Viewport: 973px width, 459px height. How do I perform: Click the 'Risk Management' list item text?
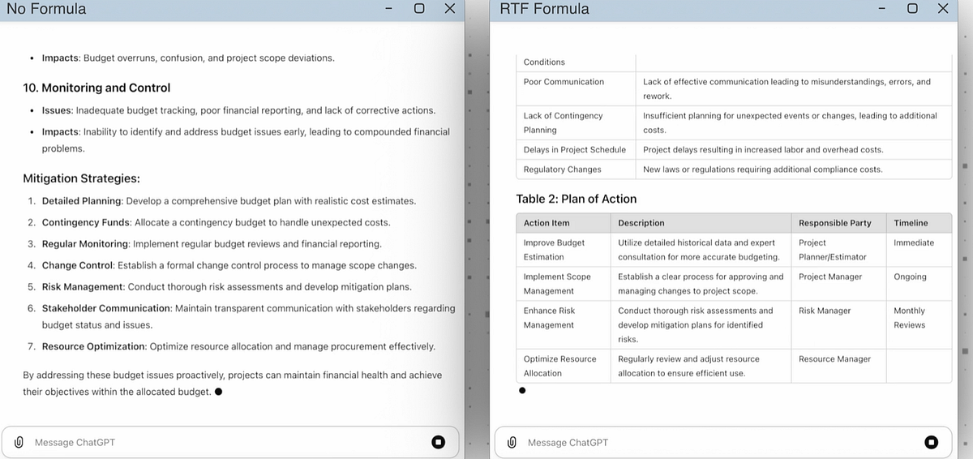click(x=227, y=287)
